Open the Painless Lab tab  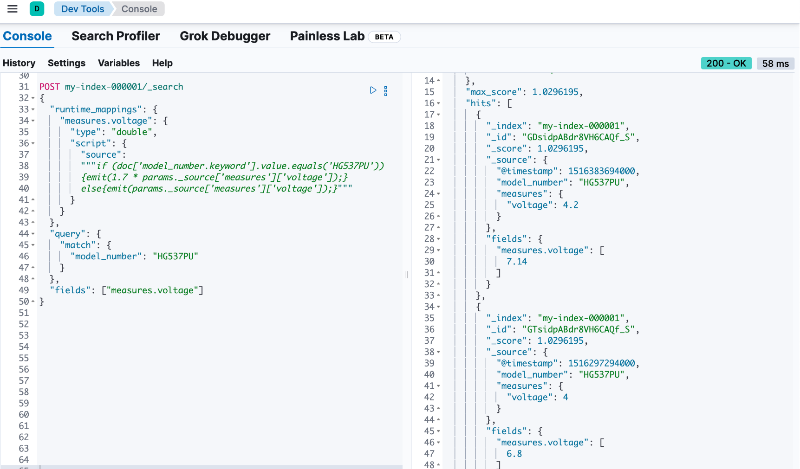(x=327, y=36)
